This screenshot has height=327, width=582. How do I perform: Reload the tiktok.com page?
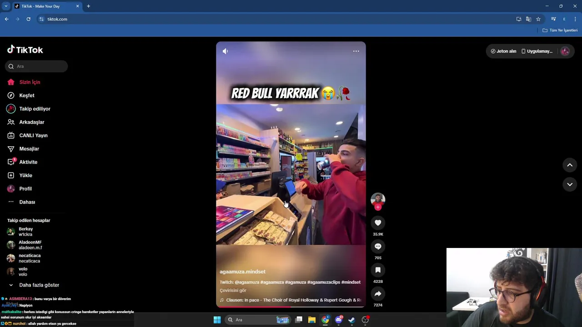(x=28, y=19)
